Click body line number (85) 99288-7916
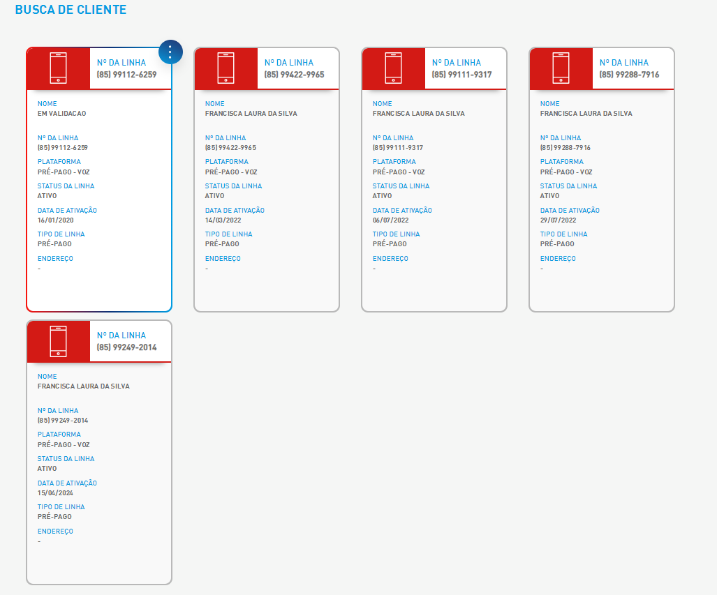The height and width of the screenshot is (595, 717). click(x=566, y=148)
